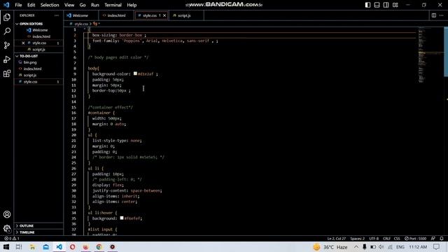Viewport: 448px width, 252px height.
Task: Switch to the Welcome tab
Action: (x=80, y=15)
